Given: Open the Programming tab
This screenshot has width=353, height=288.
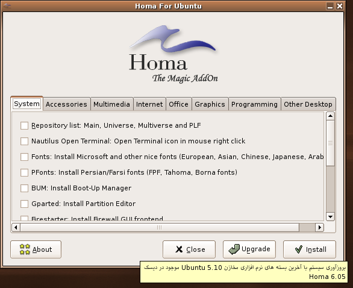Looking at the screenshot, I should [x=254, y=104].
